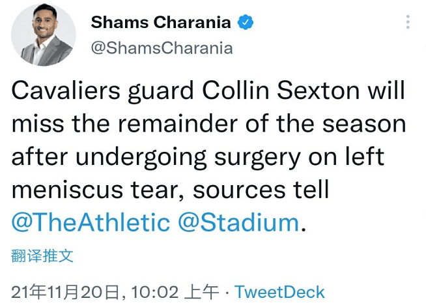
Task: Open the tweet's more options menu
Action: click(408, 23)
